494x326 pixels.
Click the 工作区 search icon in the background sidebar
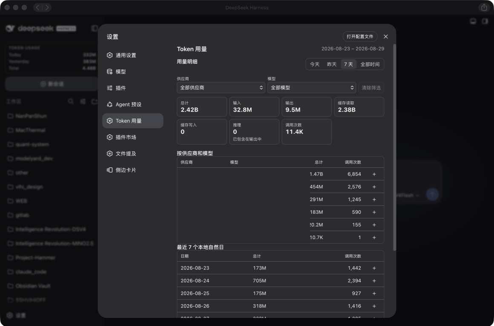tap(71, 101)
